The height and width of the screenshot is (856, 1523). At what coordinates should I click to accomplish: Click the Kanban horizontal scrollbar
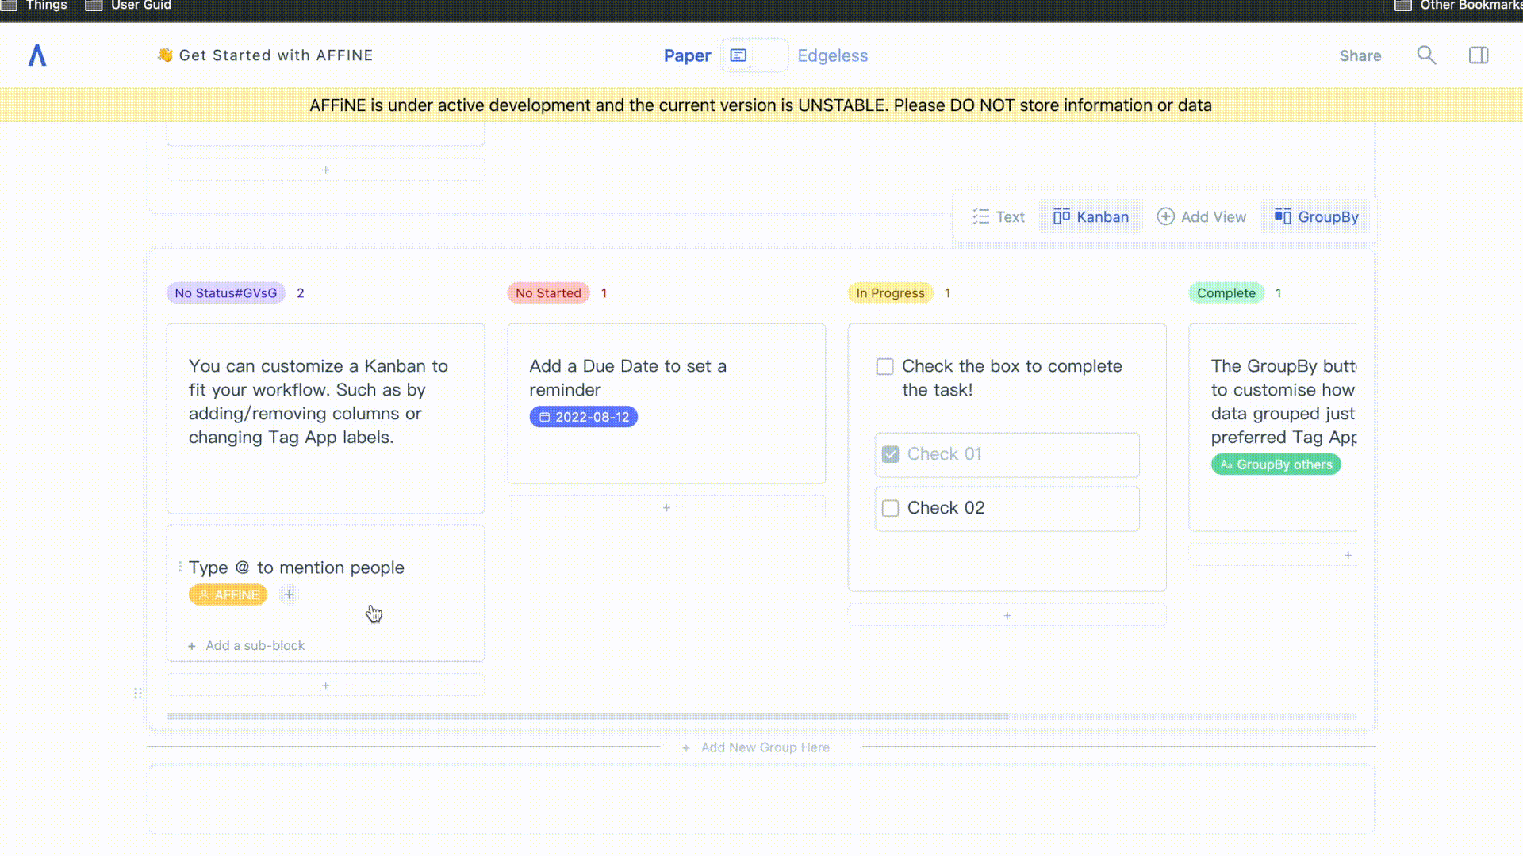pos(588,717)
